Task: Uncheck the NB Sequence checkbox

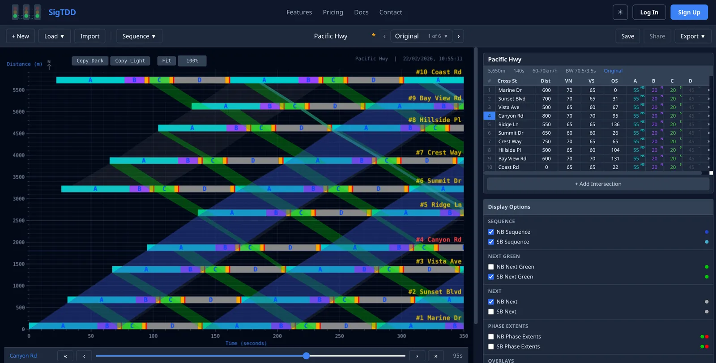Action: pos(491,232)
